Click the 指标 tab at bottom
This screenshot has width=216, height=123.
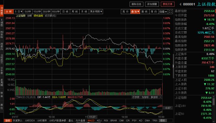tap(8, 121)
